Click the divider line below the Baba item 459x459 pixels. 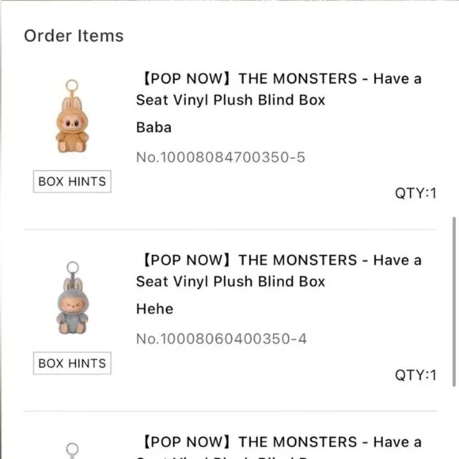point(230,229)
